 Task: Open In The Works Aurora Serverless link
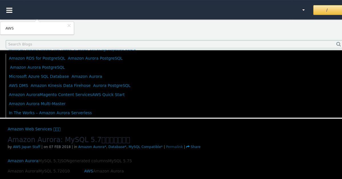(50, 113)
